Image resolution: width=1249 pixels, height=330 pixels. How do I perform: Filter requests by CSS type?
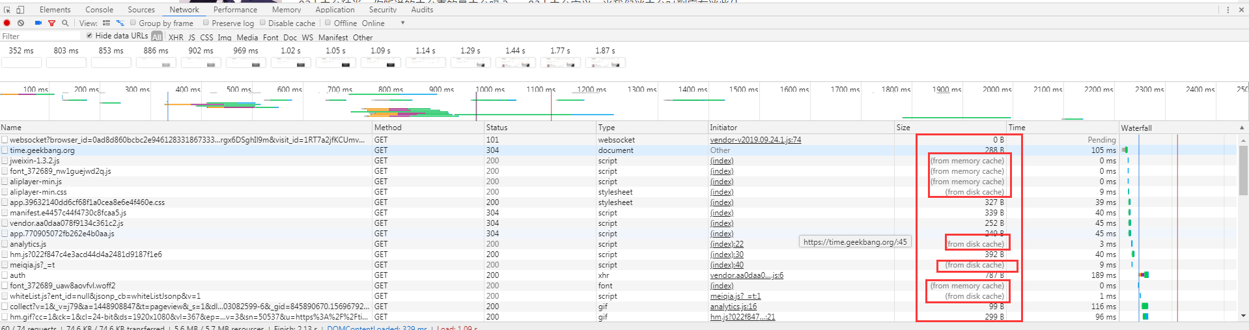(206, 38)
